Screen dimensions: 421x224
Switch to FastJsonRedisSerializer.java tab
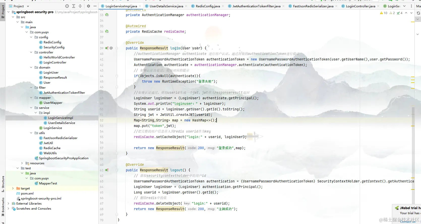tap(313, 6)
